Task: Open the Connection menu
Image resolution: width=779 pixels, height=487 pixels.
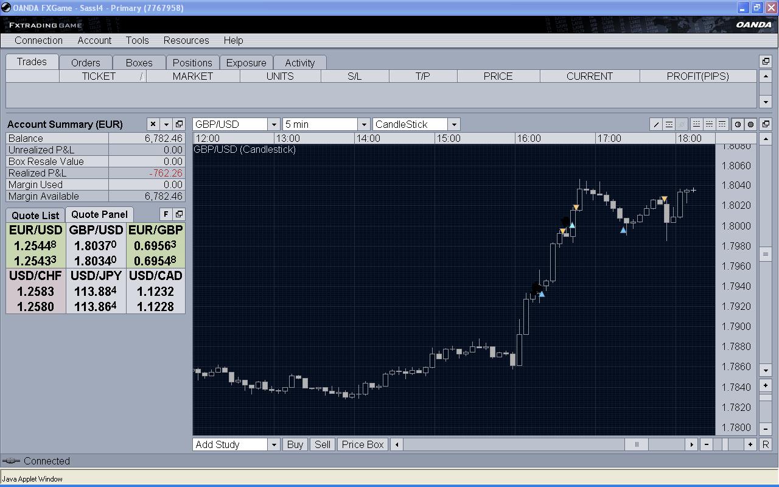Action: [38, 40]
